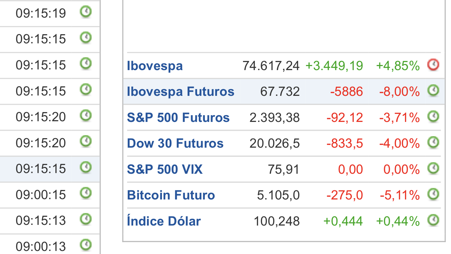Click the clock icon beside 09:15:13 timestamp

pyautogui.click(x=86, y=219)
